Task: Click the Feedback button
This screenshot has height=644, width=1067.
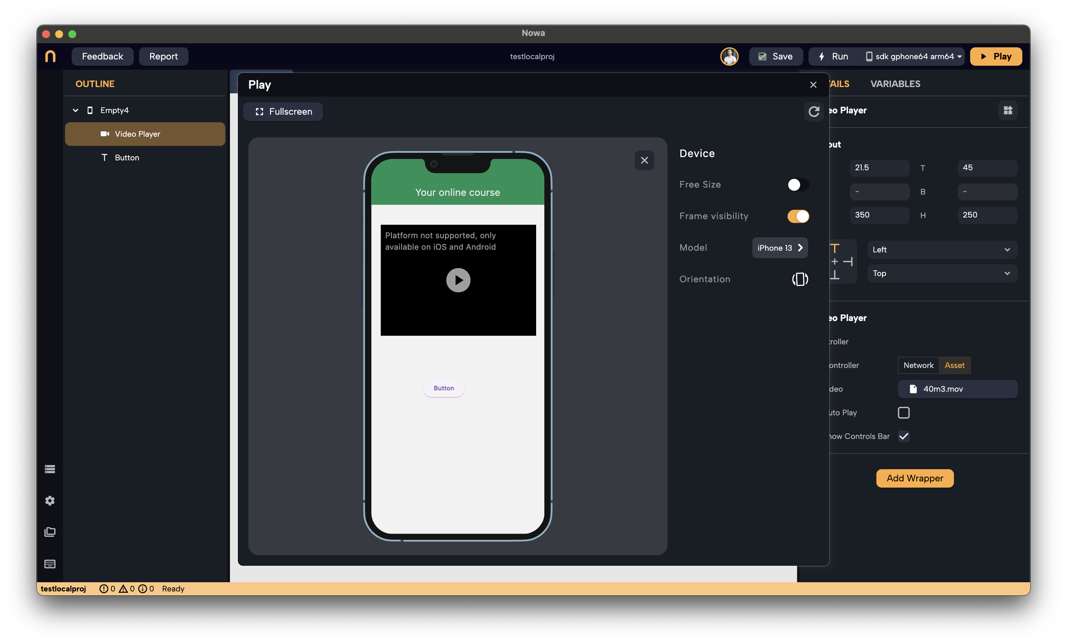Action: [x=102, y=56]
